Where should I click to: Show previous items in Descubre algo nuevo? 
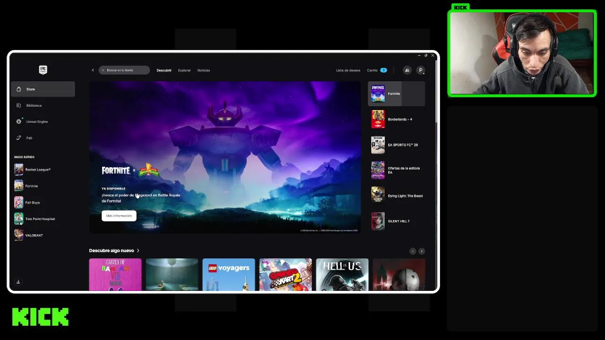click(x=413, y=251)
